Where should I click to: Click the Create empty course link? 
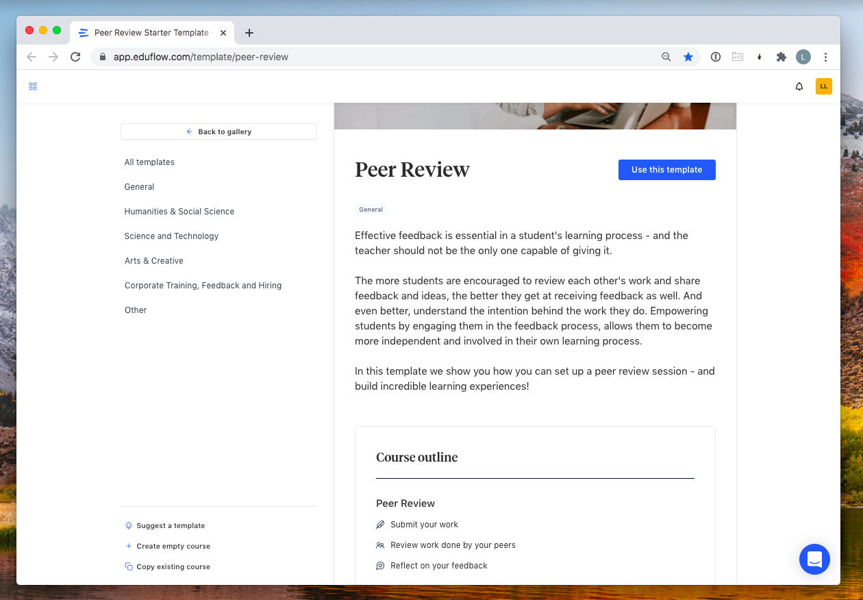click(x=173, y=546)
